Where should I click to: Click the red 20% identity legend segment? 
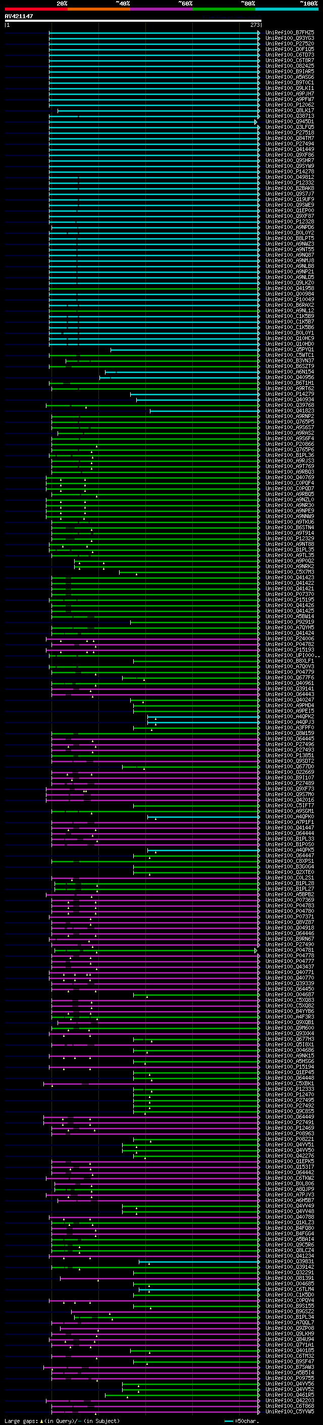[x=36, y=9]
